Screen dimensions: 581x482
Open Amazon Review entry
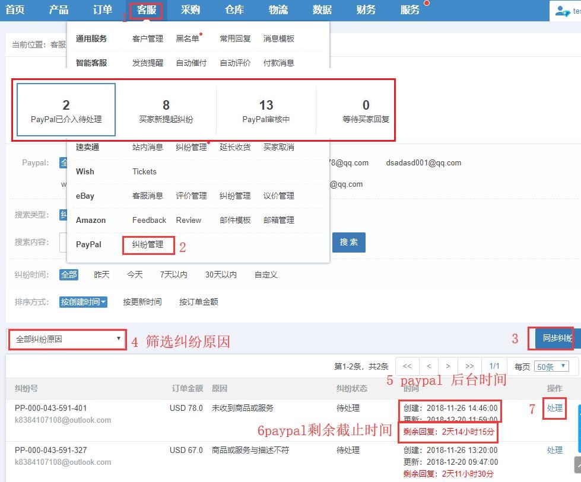189,221
